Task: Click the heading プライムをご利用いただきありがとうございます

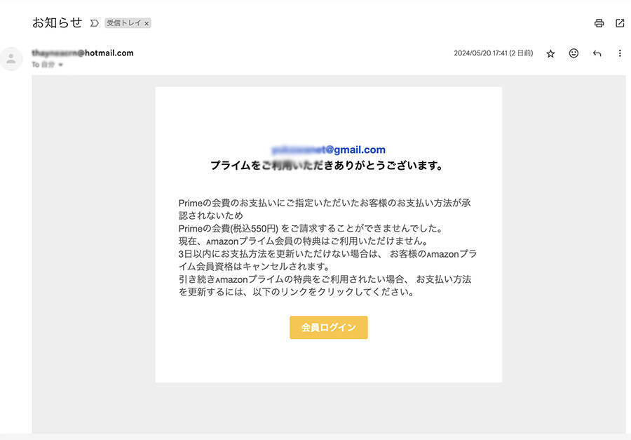Action: 327,165
